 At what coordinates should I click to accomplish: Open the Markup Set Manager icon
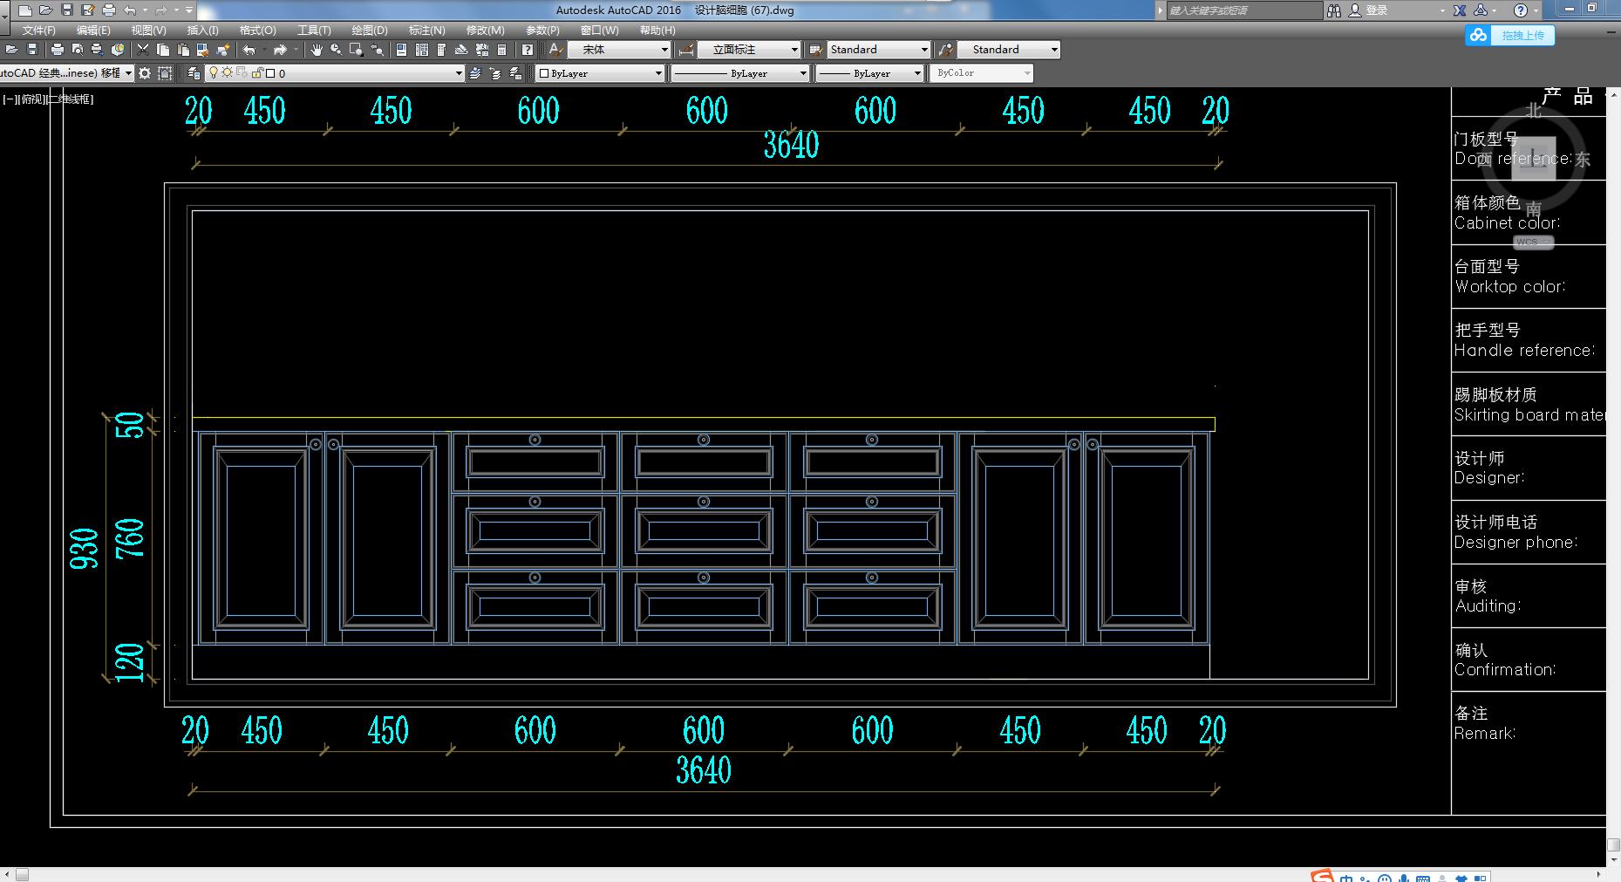tap(482, 50)
